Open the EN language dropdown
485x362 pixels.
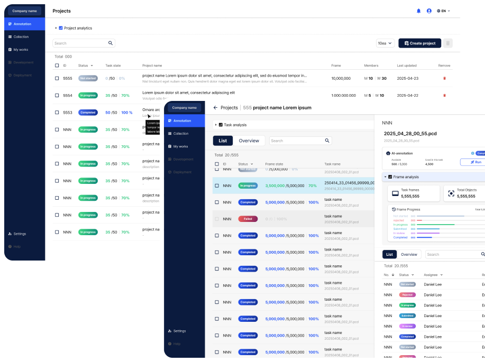click(x=444, y=11)
